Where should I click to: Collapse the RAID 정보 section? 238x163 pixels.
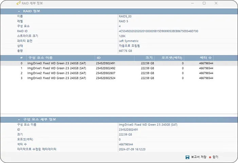click(19, 11)
